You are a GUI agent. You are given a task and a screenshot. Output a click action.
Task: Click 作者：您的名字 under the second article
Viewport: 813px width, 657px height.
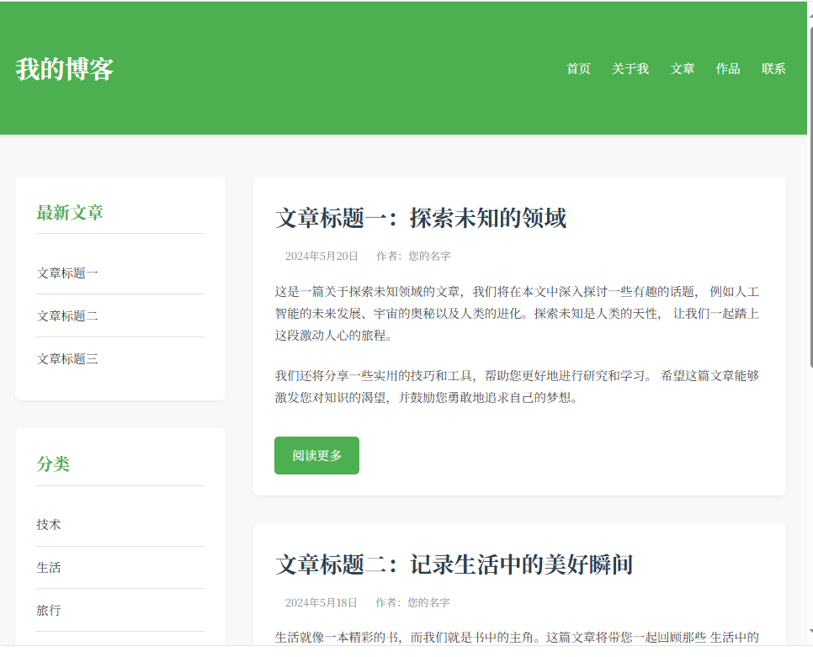[x=412, y=602]
